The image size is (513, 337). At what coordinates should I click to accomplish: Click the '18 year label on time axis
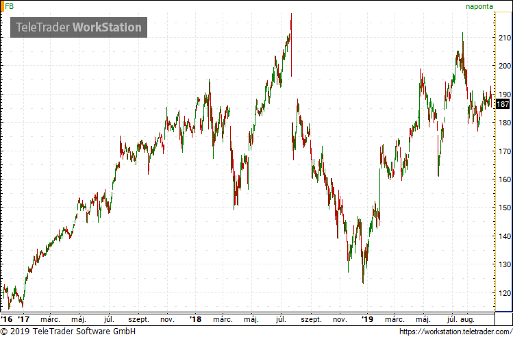(195, 319)
